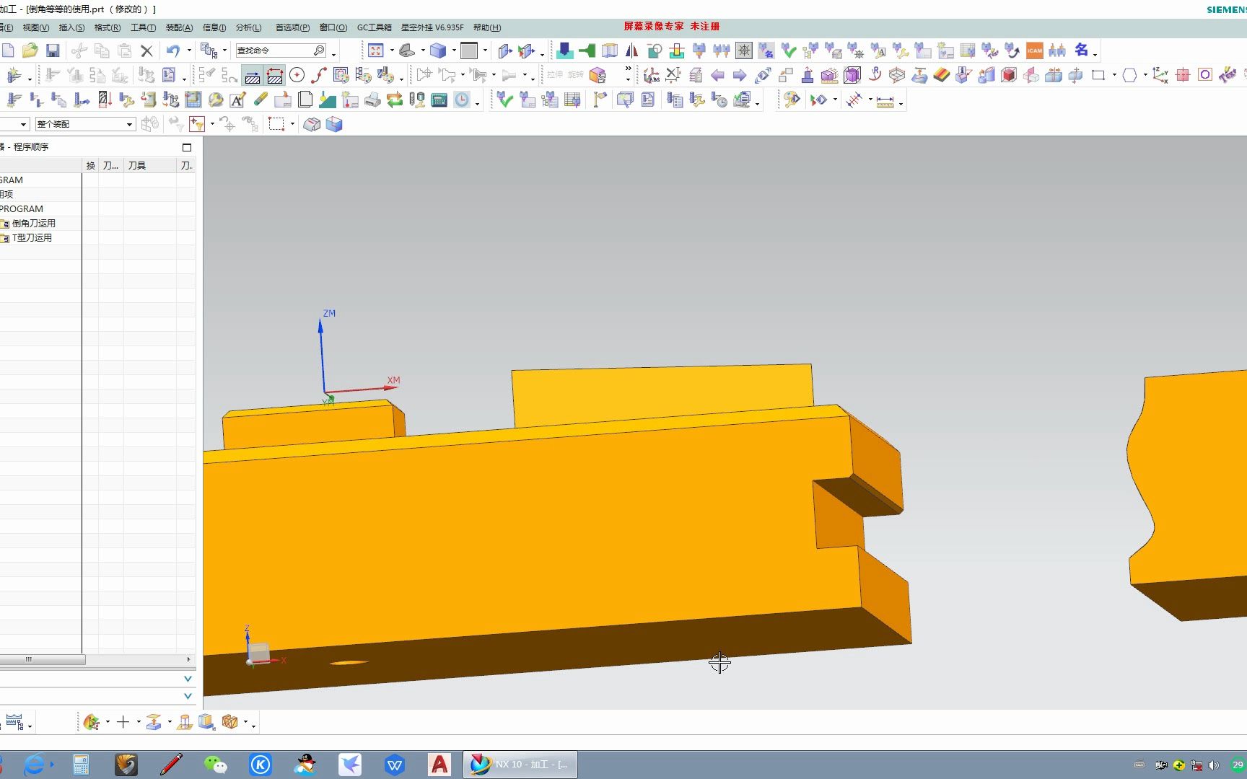Screen dimensions: 1247x779
Task: Open the hexagon tool dropdown arrow
Action: pos(1145,75)
